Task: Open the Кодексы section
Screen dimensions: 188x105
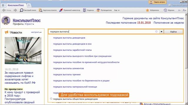Action: click(x=88, y=10)
